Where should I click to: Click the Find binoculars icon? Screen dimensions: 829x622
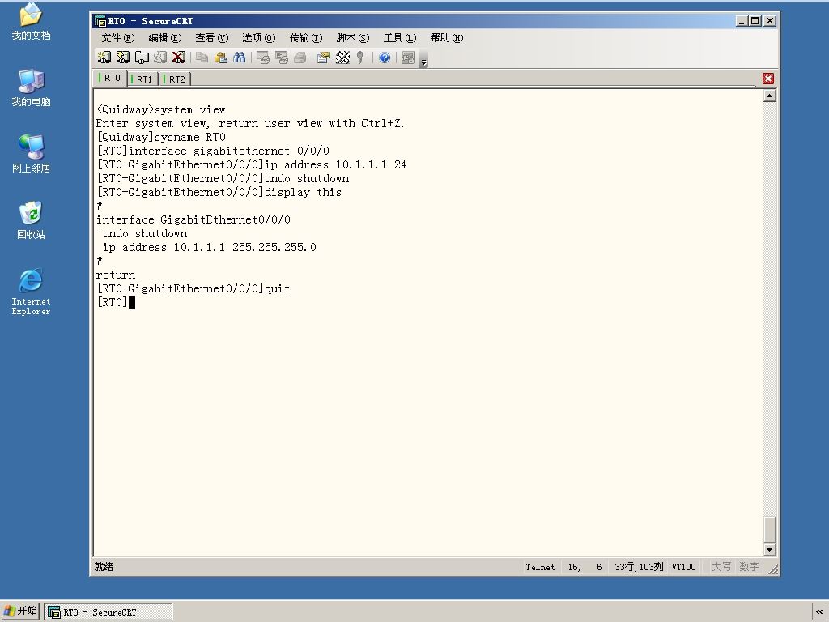coord(239,58)
